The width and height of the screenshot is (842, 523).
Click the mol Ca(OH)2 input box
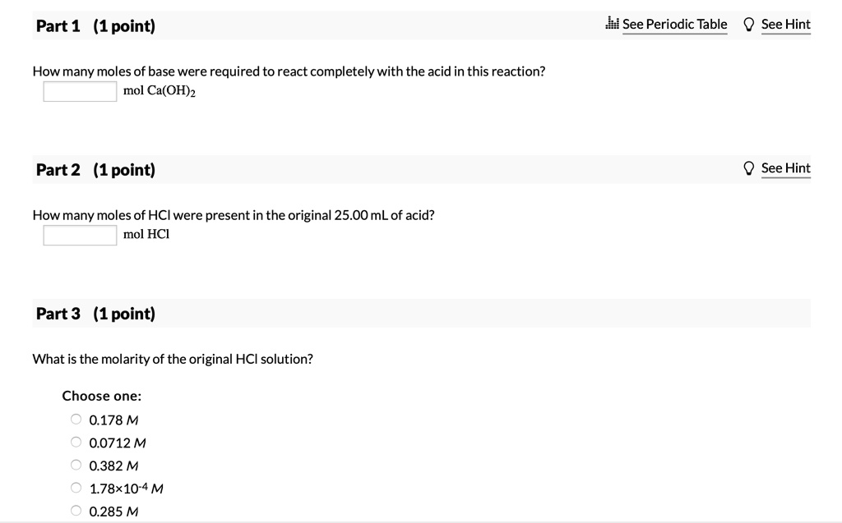(x=78, y=90)
